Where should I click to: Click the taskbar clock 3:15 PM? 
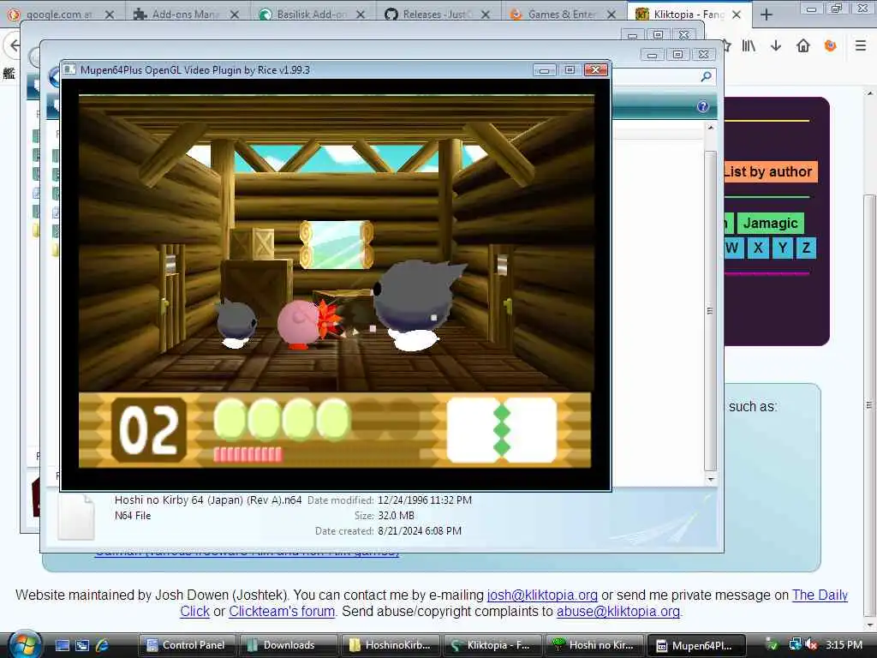click(844, 645)
